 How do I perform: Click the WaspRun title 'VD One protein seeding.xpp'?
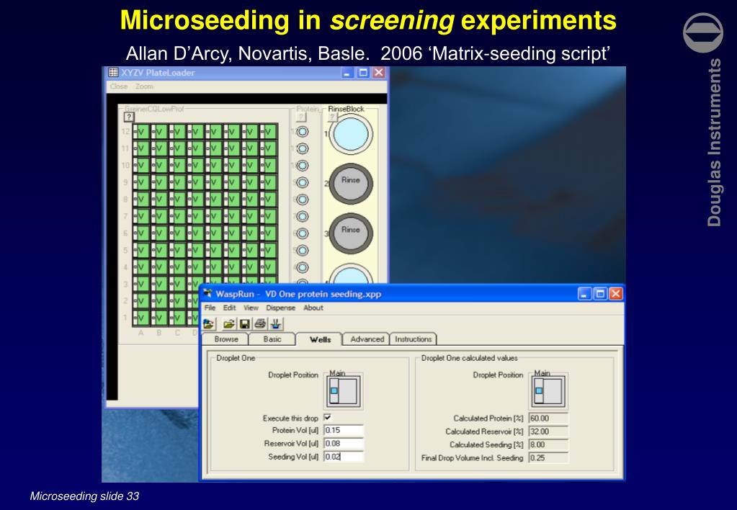tap(323, 294)
